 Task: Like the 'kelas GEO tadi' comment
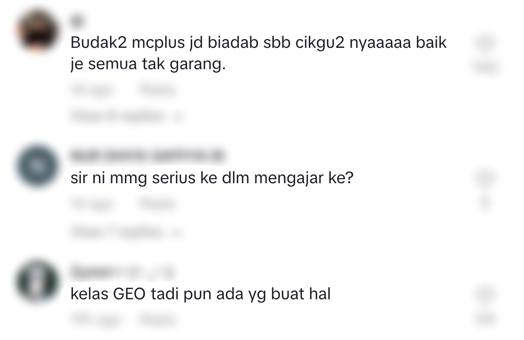tap(485, 294)
